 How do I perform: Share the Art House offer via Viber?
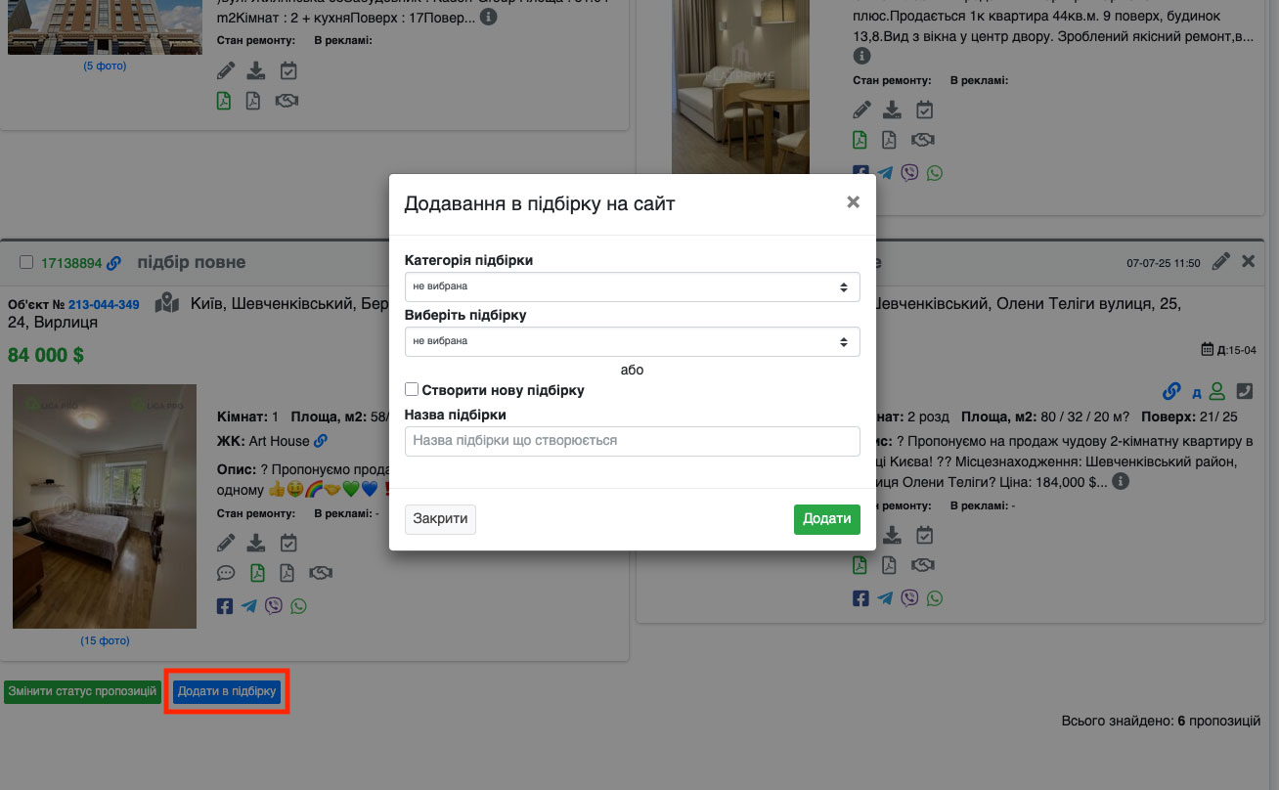tap(274, 606)
